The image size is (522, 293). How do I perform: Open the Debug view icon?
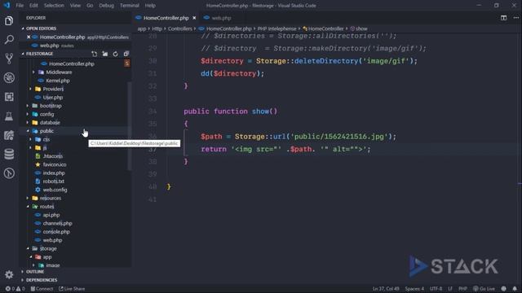pos(9,78)
